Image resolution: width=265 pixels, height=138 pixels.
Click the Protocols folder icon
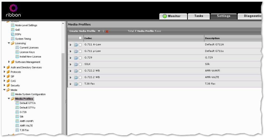(x=8, y=72)
